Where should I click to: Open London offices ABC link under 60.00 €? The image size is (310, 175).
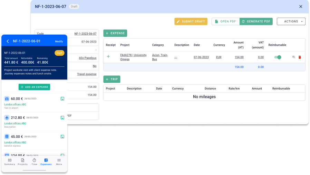pyautogui.click(x=15, y=104)
